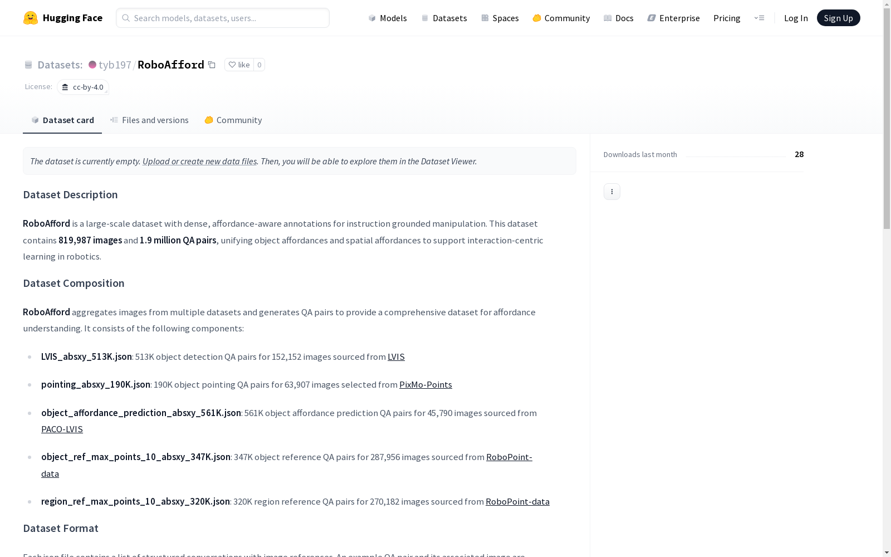Image resolution: width=891 pixels, height=557 pixels.
Task: Click object_ref_max_points_10_absxy_347K.json text
Action: pyautogui.click(x=136, y=457)
